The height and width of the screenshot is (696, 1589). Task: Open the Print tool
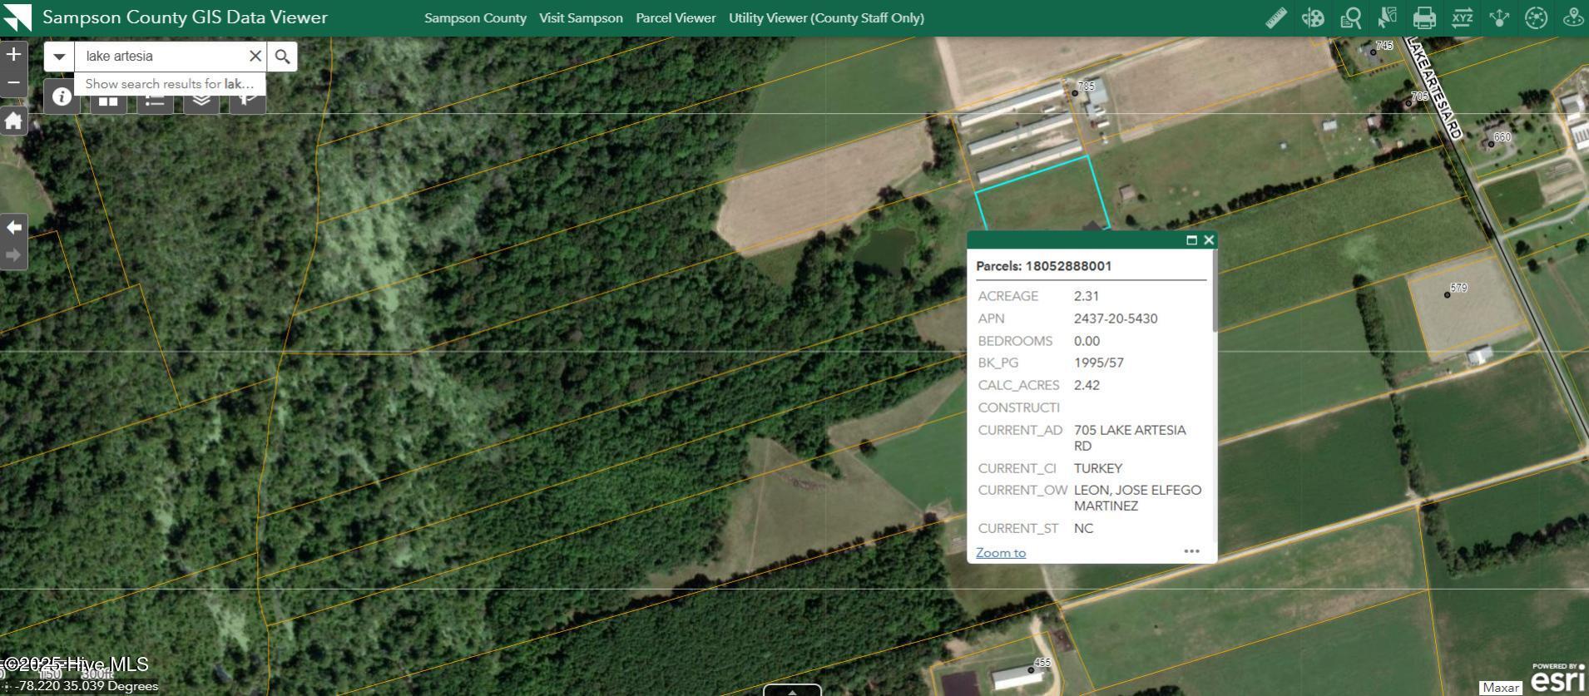(x=1424, y=17)
